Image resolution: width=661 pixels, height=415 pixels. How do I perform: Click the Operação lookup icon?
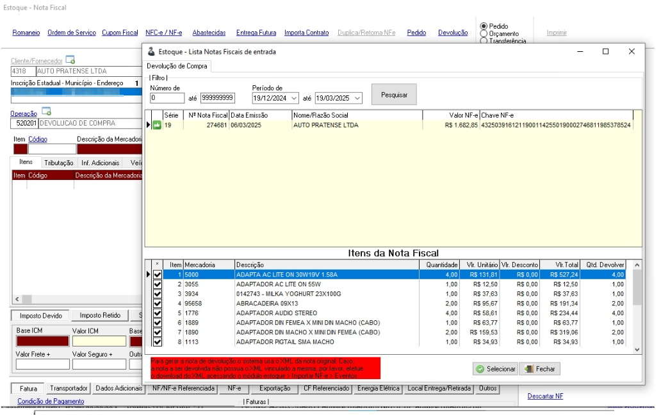(46, 111)
